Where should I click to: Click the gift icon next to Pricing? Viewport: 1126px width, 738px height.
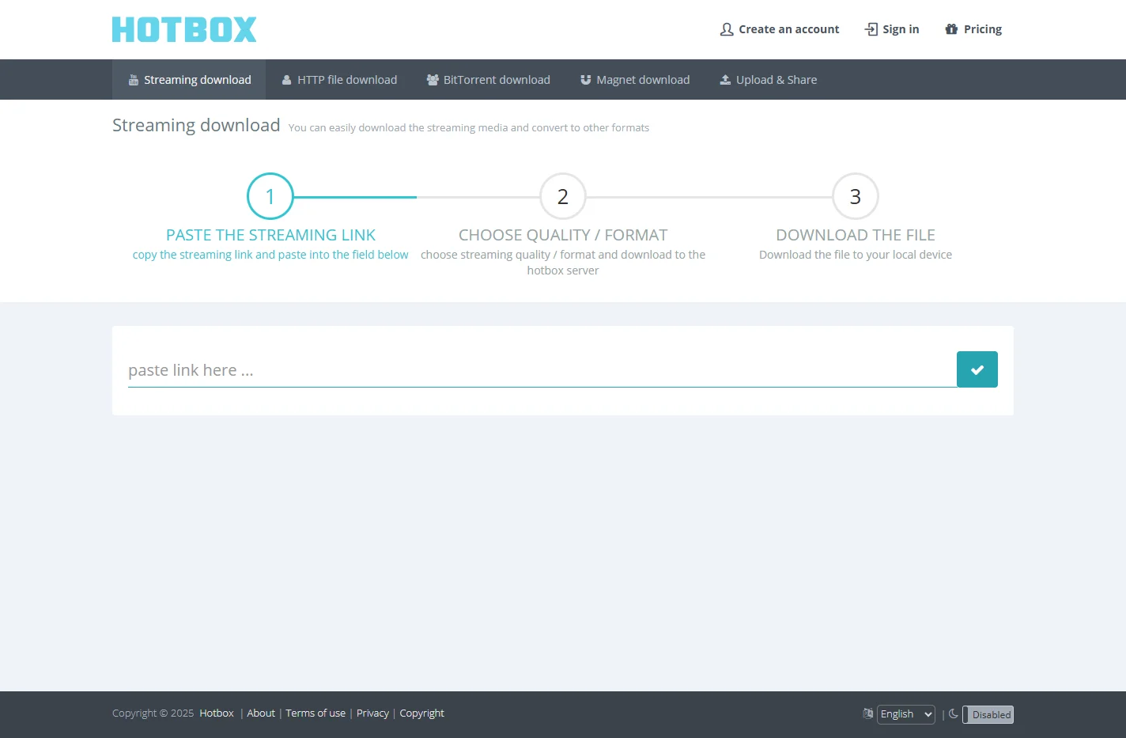tap(951, 29)
